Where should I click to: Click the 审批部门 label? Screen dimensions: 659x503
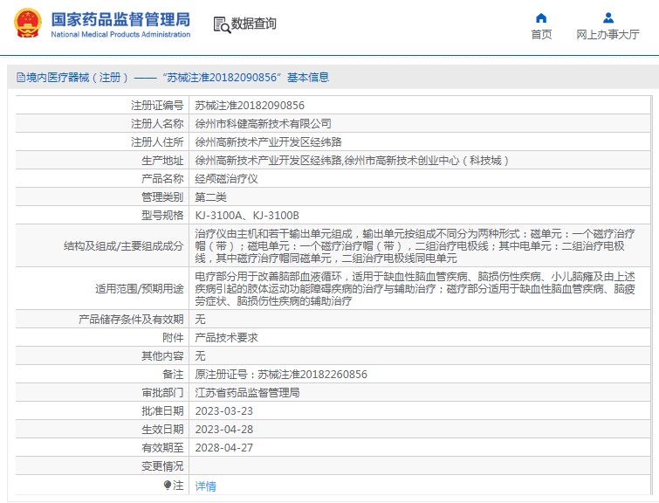(x=162, y=393)
